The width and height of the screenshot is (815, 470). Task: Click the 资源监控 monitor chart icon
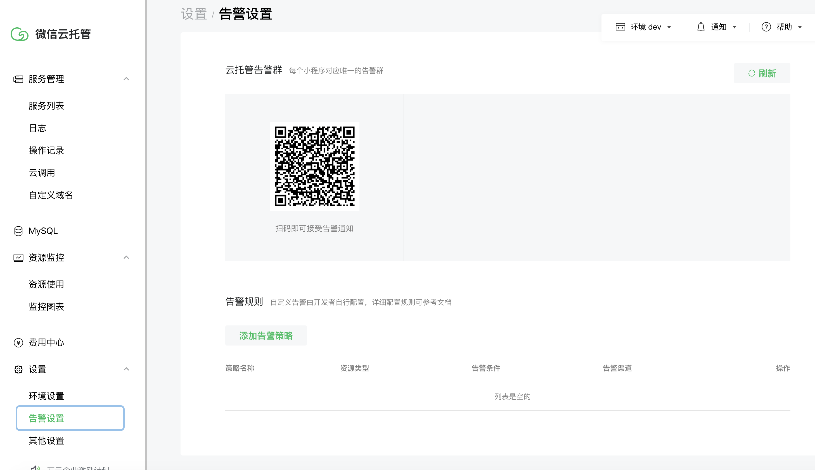[x=18, y=258]
